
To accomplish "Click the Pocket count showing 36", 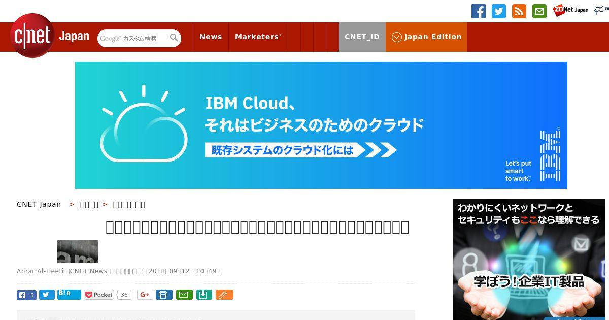I will (x=124, y=295).
